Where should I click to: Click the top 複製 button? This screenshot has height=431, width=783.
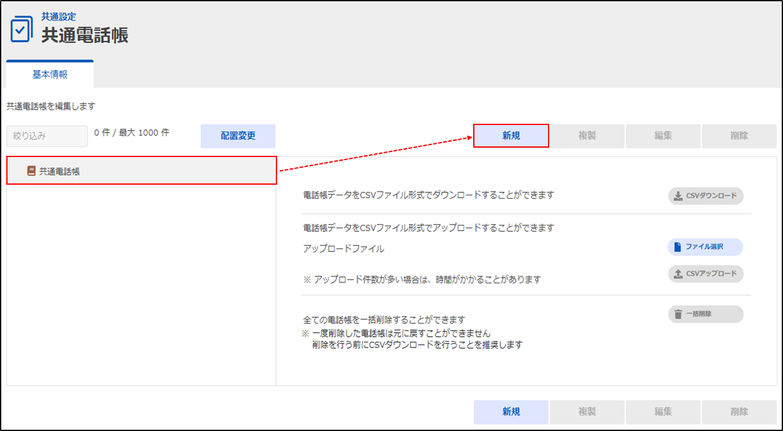(x=587, y=136)
